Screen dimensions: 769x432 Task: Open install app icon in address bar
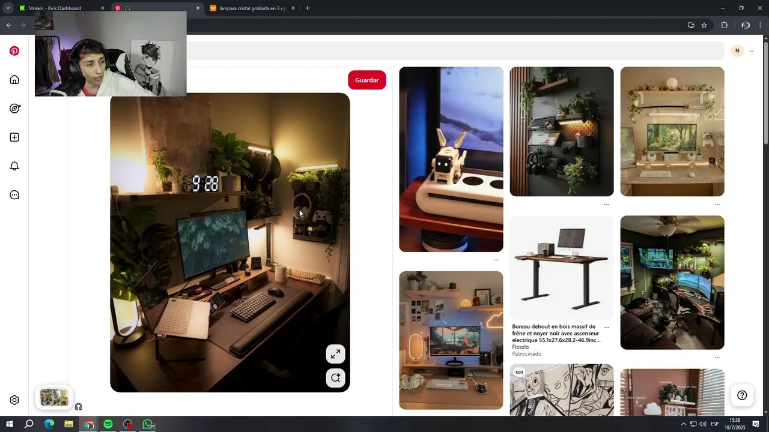(691, 25)
